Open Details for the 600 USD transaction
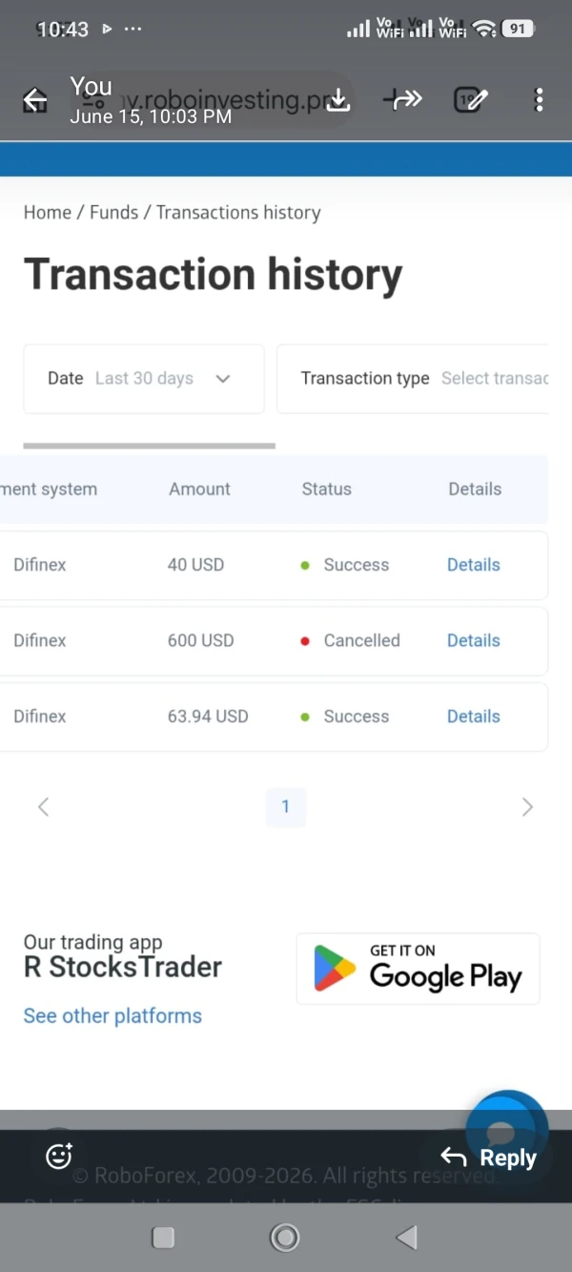 point(474,640)
